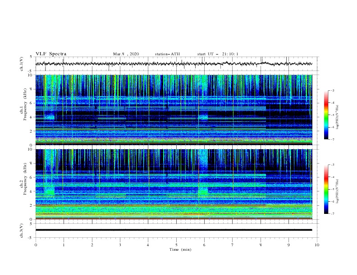Click the lower colorbar's "log(PSD)(V²/Hz)" label
357x275 pixels.
tap(337, 191)
